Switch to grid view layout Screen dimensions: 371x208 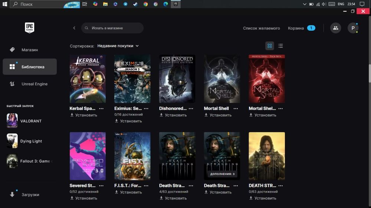tap(269, 46)
